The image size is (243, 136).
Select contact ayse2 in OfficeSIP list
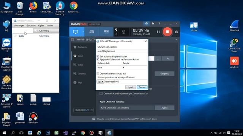(36, 36)
